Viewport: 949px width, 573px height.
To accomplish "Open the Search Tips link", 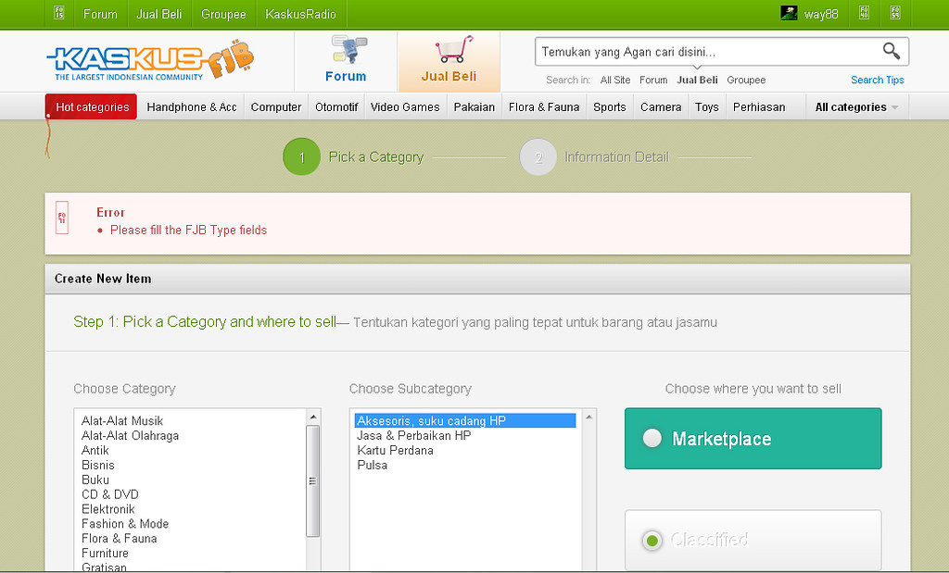I will (877, 80).
